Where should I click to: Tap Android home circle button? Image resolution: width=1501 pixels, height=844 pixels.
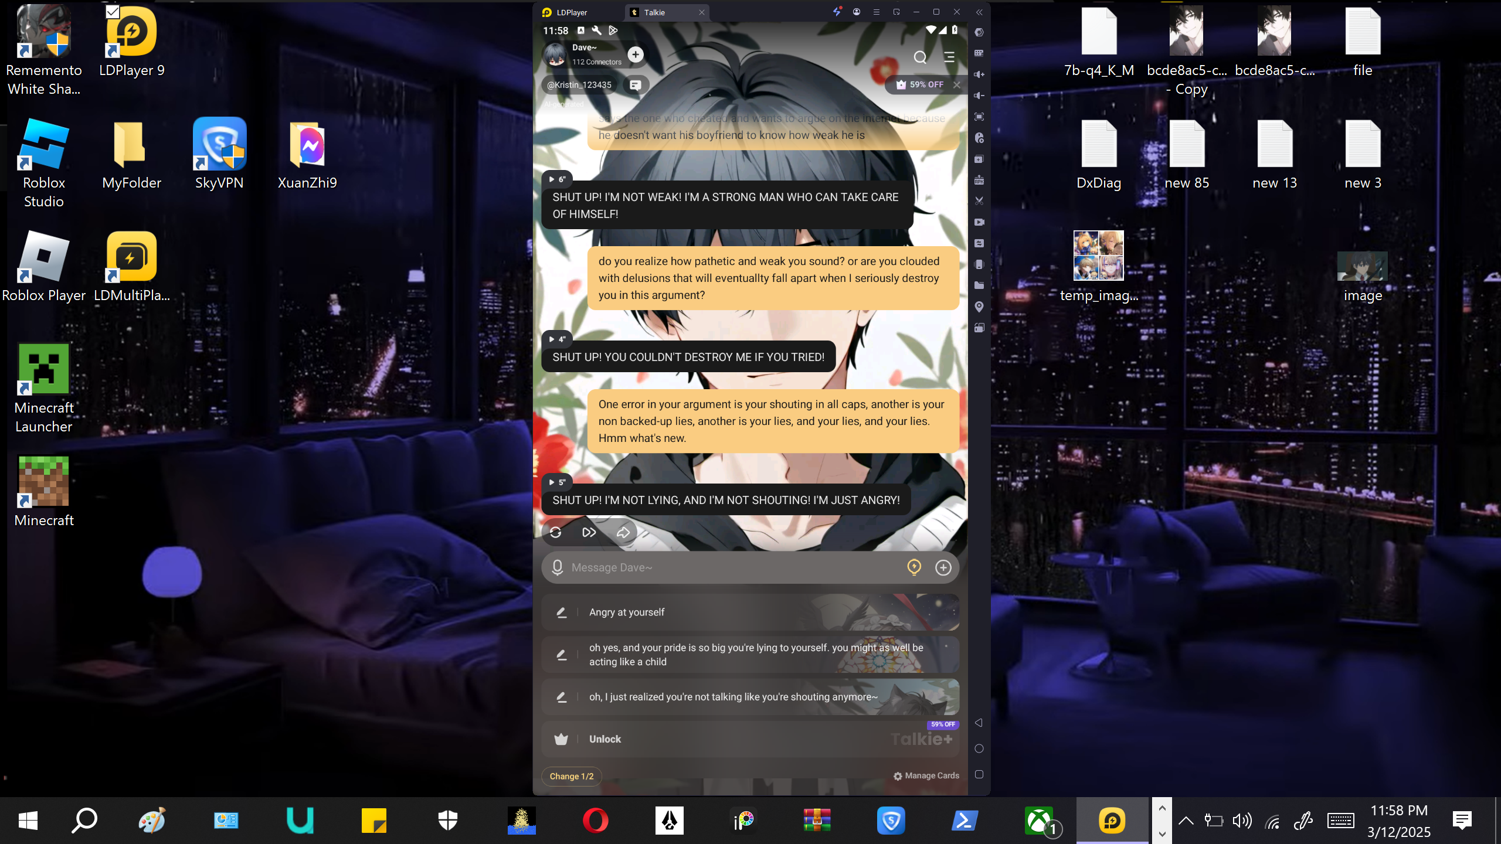979,748
